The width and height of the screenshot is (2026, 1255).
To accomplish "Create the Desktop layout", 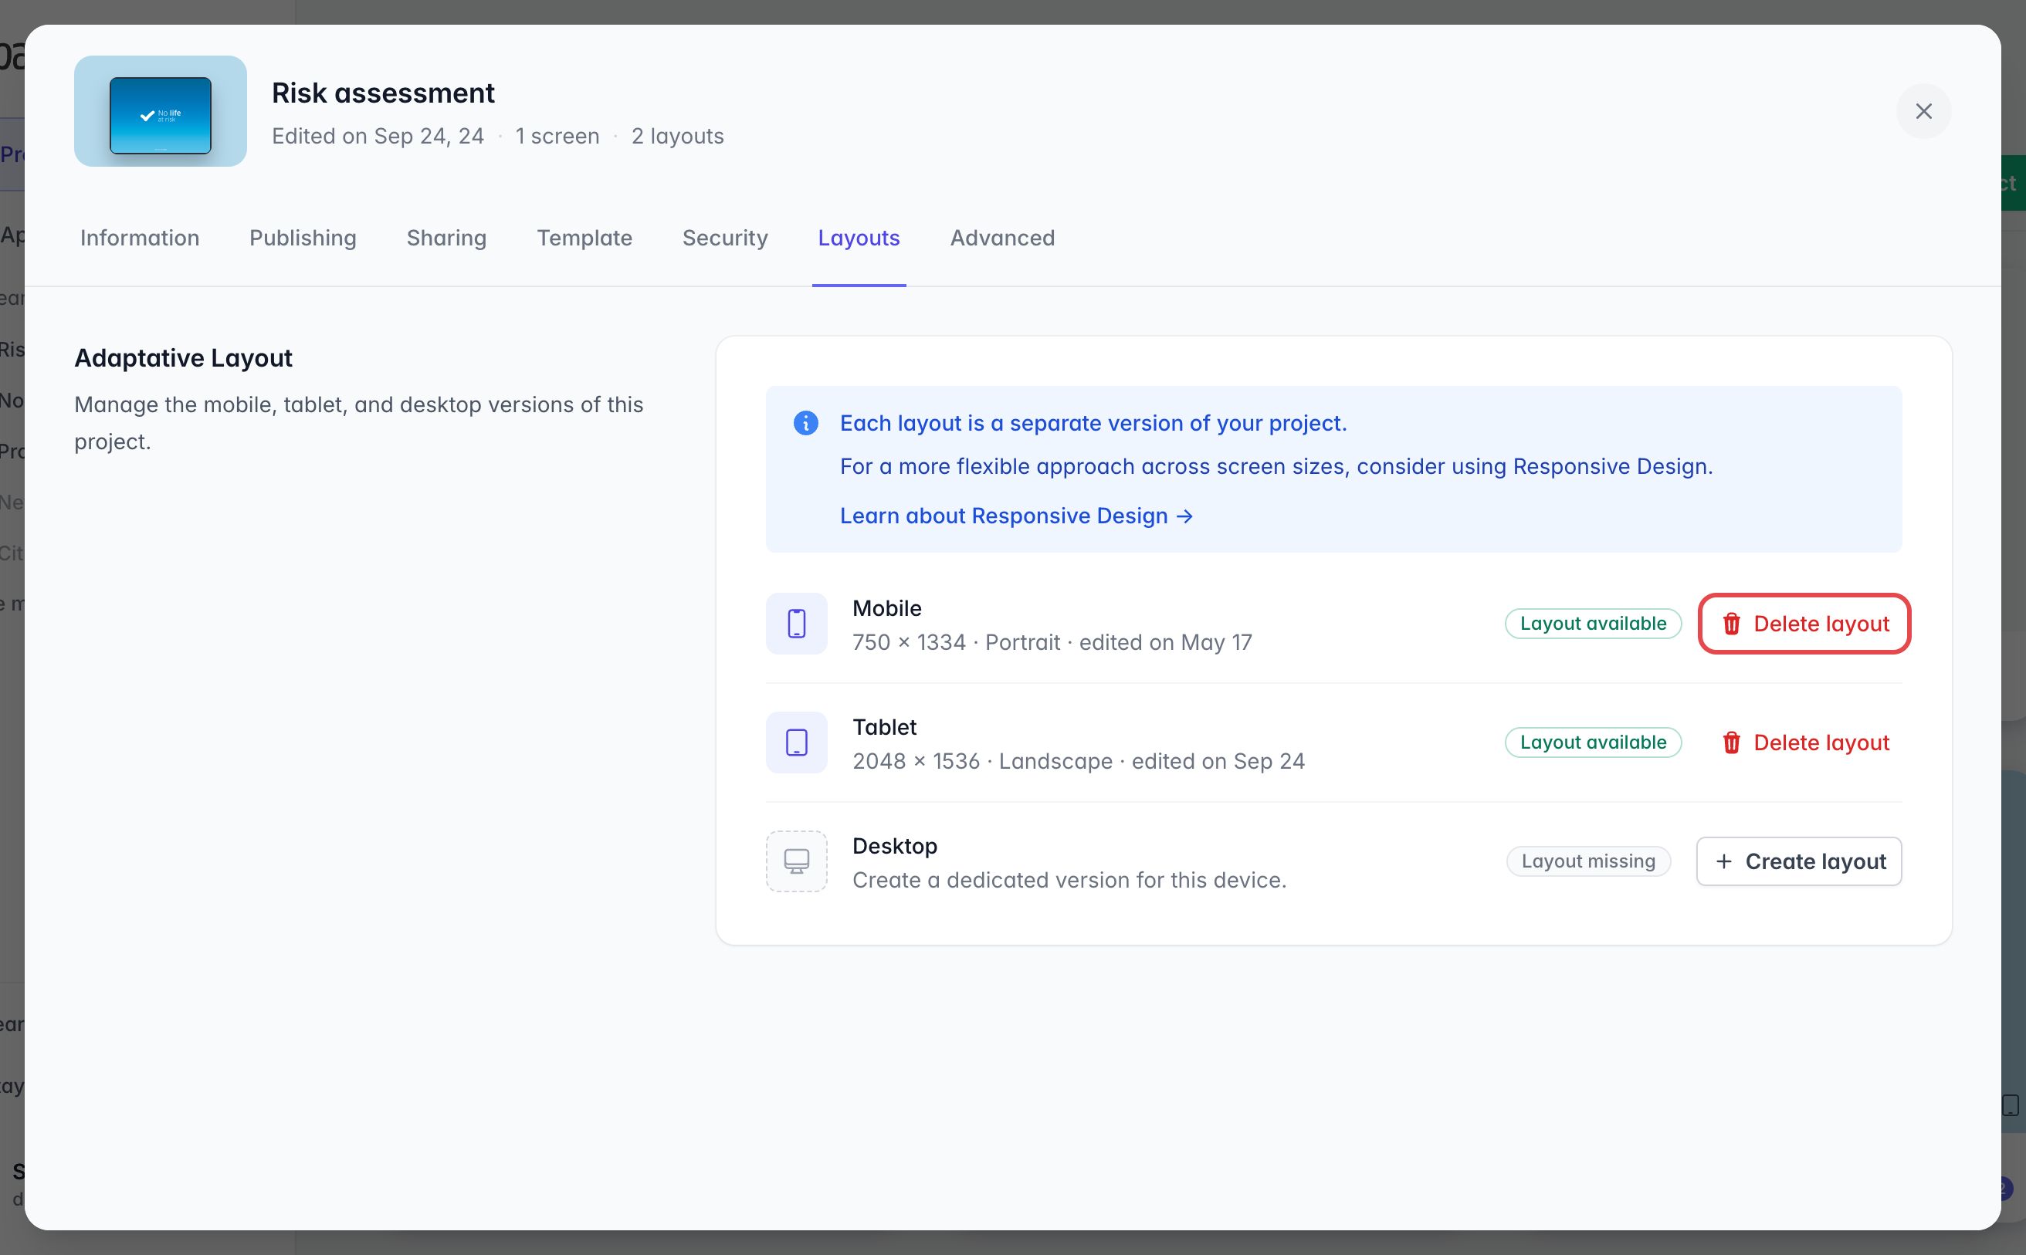I will [x=1798, y=861].
